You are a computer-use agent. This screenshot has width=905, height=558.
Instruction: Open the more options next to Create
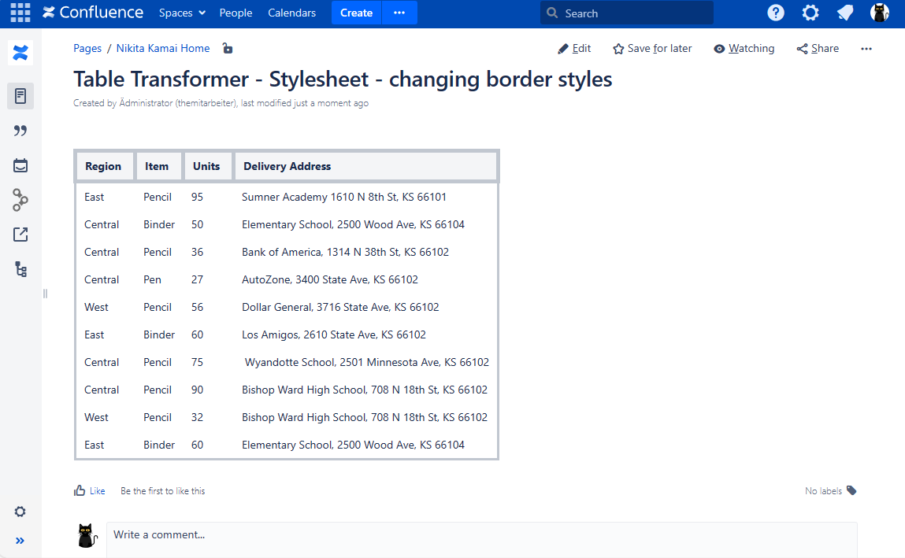pyautogui.click(x=399, y=13)
